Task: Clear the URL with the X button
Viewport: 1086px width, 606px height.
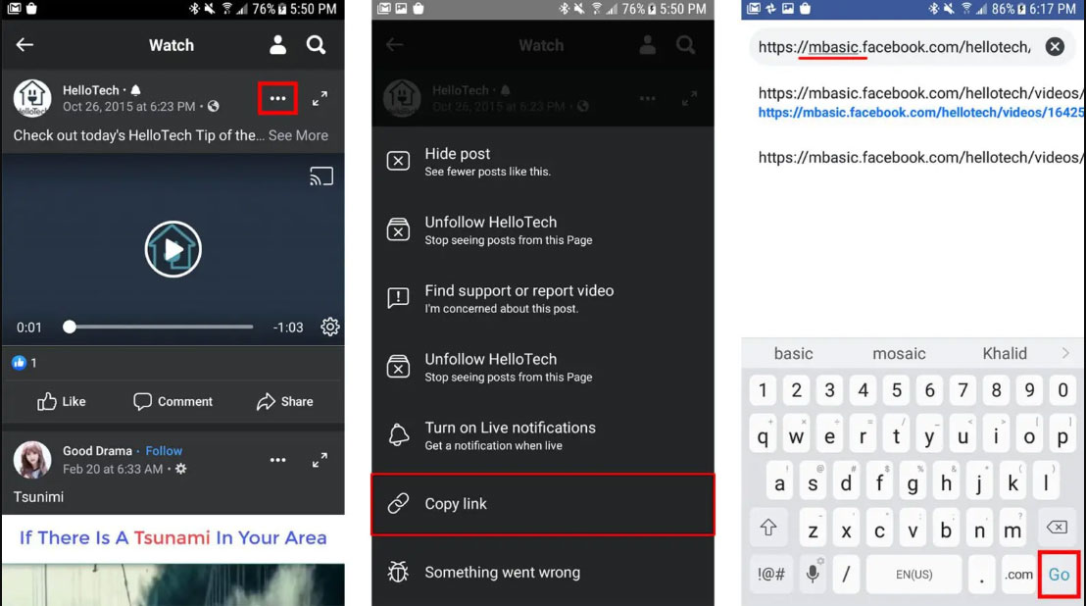Action: coord(1055,46)
